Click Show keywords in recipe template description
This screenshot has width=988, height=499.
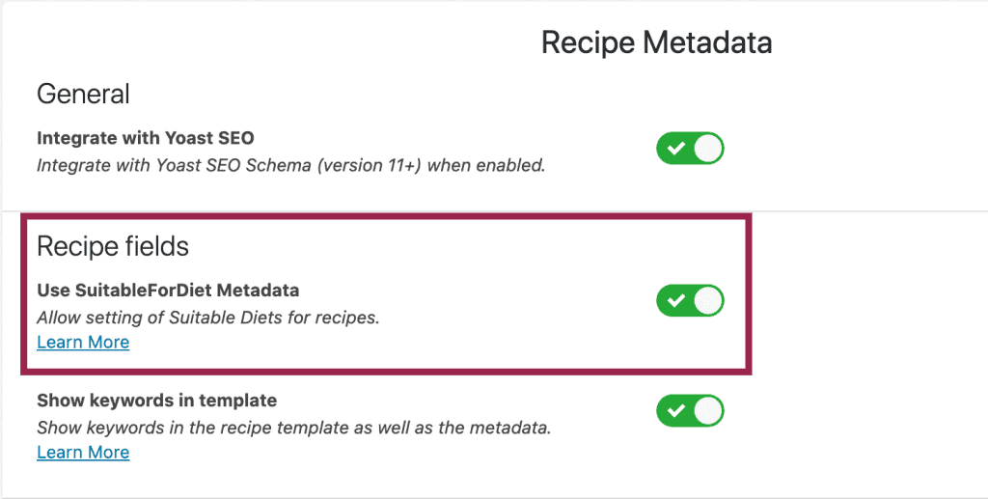pyautogui.click(x=293, y=427)
